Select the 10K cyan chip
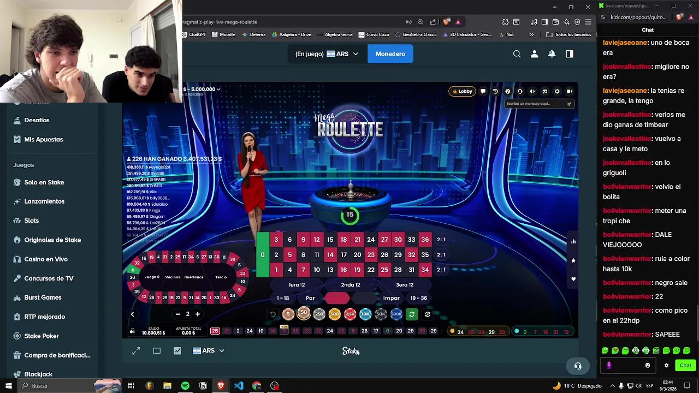This screenshot has height=393, width=699. (x=365, y=314)
